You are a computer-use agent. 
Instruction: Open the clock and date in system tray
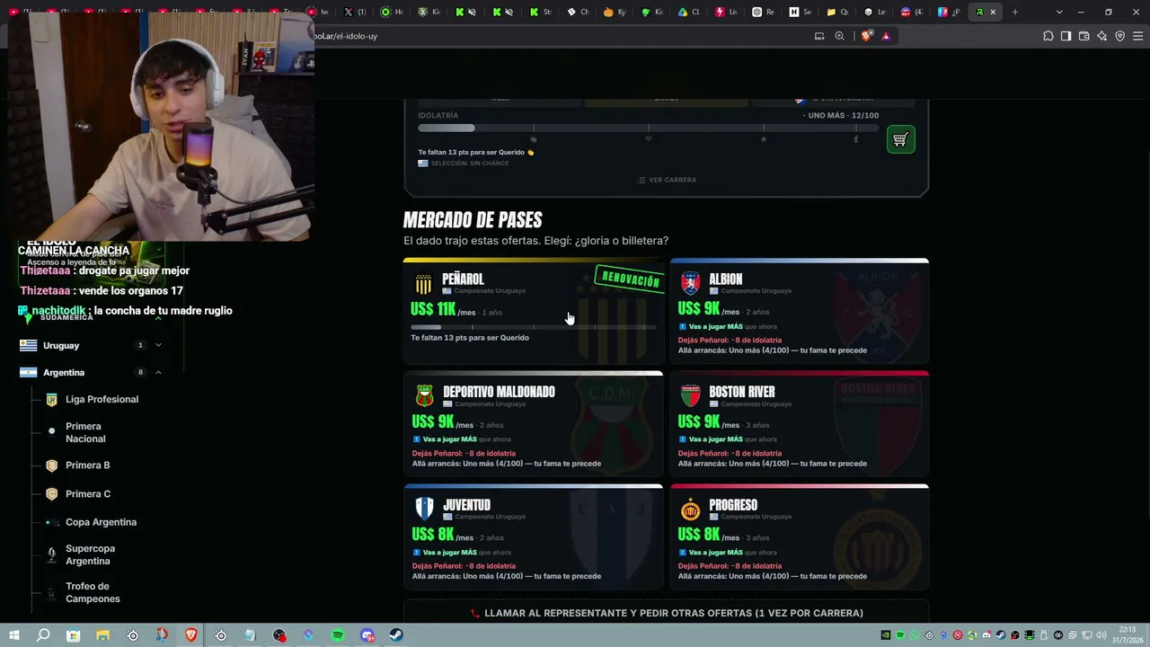click(x=1128, y=635)
